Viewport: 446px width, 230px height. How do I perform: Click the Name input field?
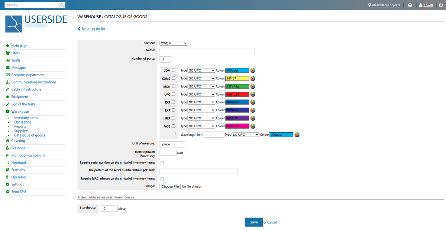(207, 51)
